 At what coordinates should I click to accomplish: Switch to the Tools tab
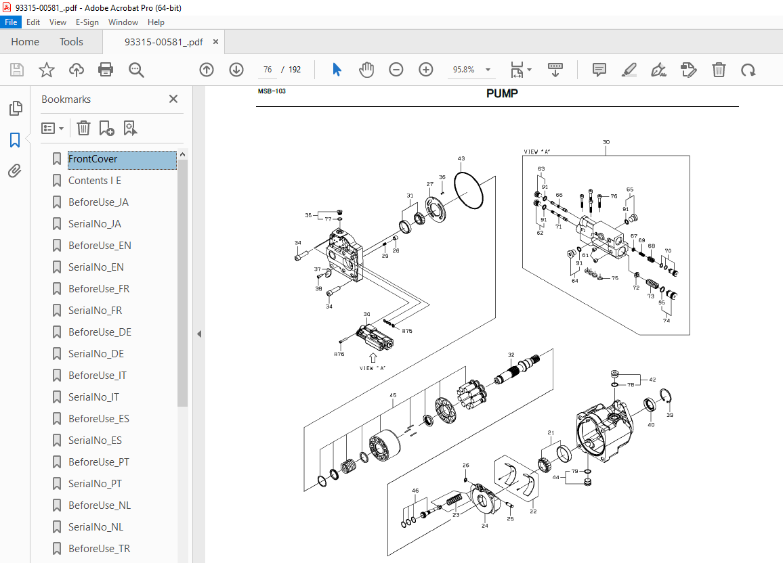(x=71, y=42)
